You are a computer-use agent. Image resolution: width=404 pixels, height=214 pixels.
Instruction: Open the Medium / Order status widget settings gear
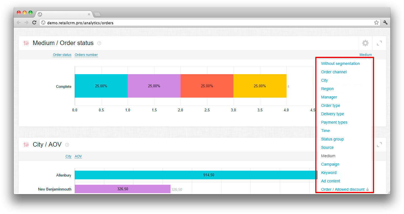click(x=365, y=43)
